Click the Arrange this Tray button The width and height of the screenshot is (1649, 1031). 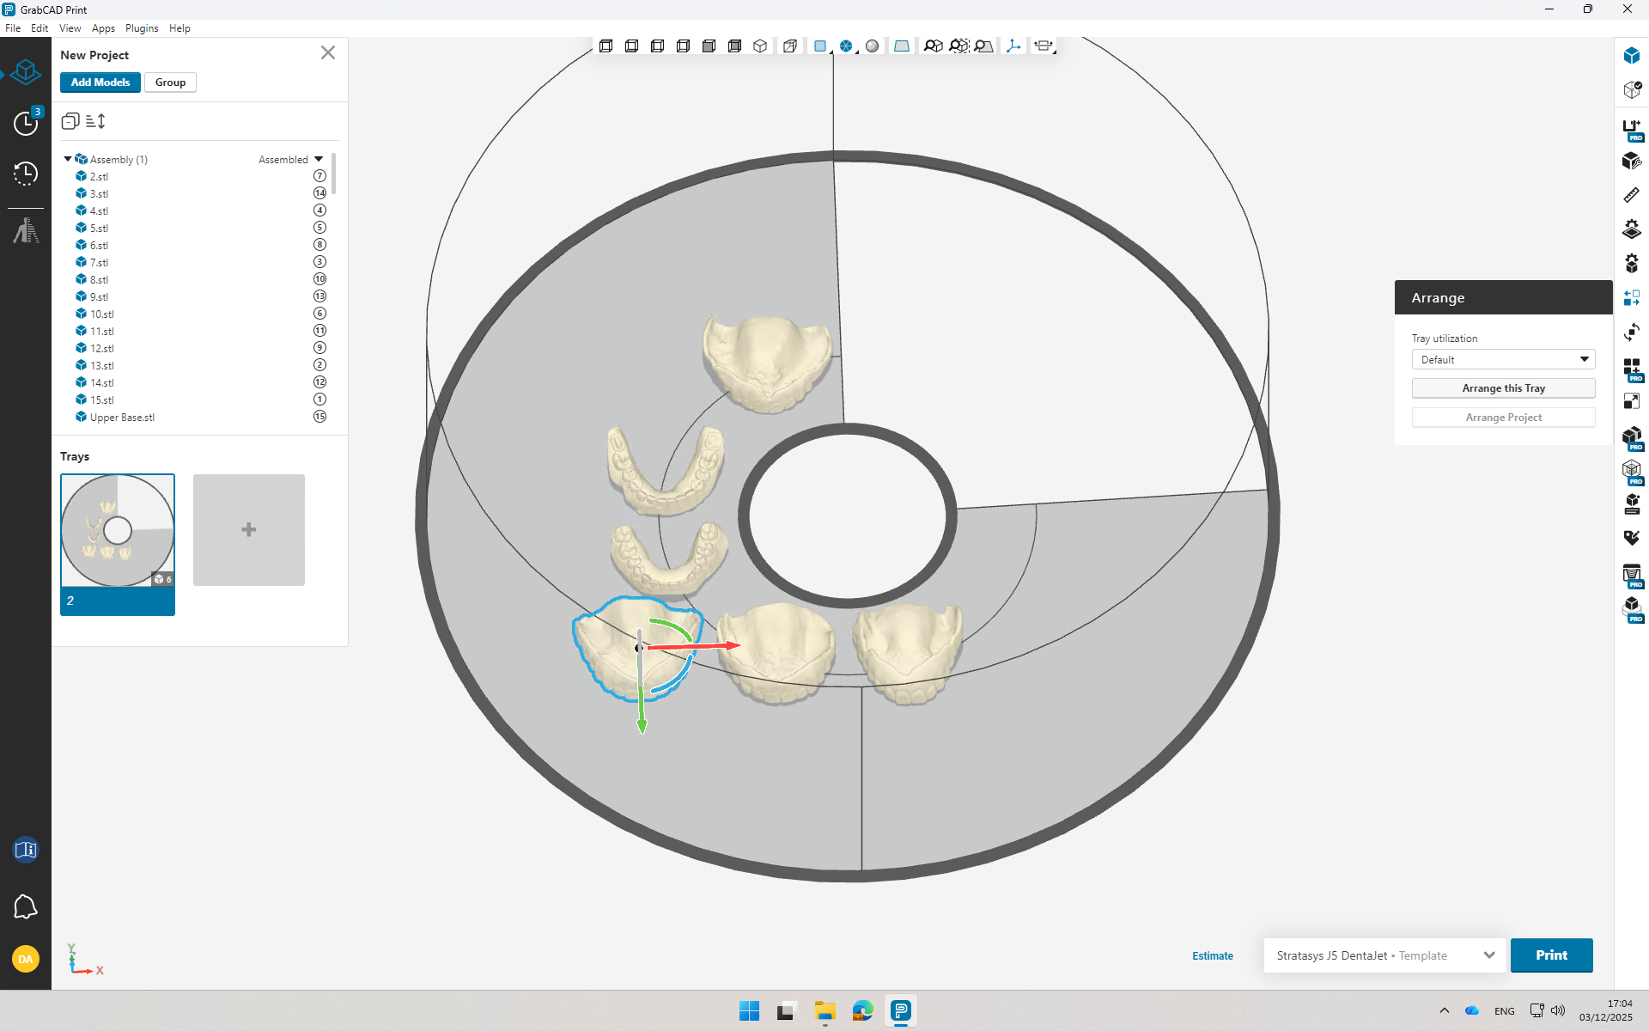pyautogui.click(x=1503, y=388)
